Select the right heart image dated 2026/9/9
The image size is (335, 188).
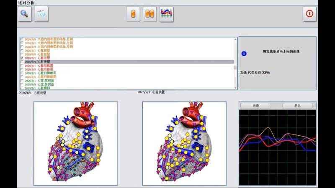(184, 143)
